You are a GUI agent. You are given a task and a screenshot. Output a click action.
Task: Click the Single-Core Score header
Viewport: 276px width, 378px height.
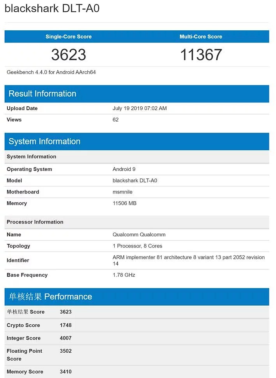coord(69,37)
